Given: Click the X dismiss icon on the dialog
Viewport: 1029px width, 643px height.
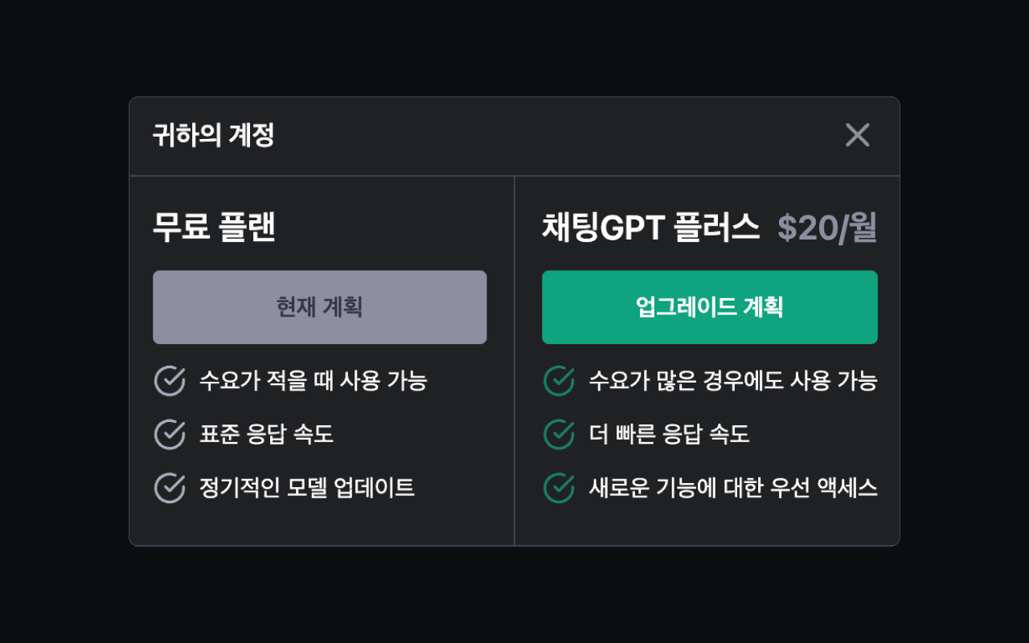Looking at the screenshot, I should click(x=857, y=135).
